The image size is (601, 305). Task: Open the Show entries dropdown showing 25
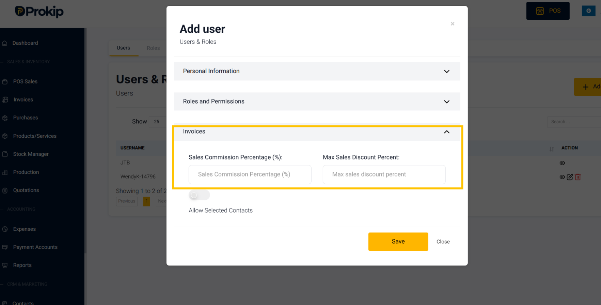158,122
